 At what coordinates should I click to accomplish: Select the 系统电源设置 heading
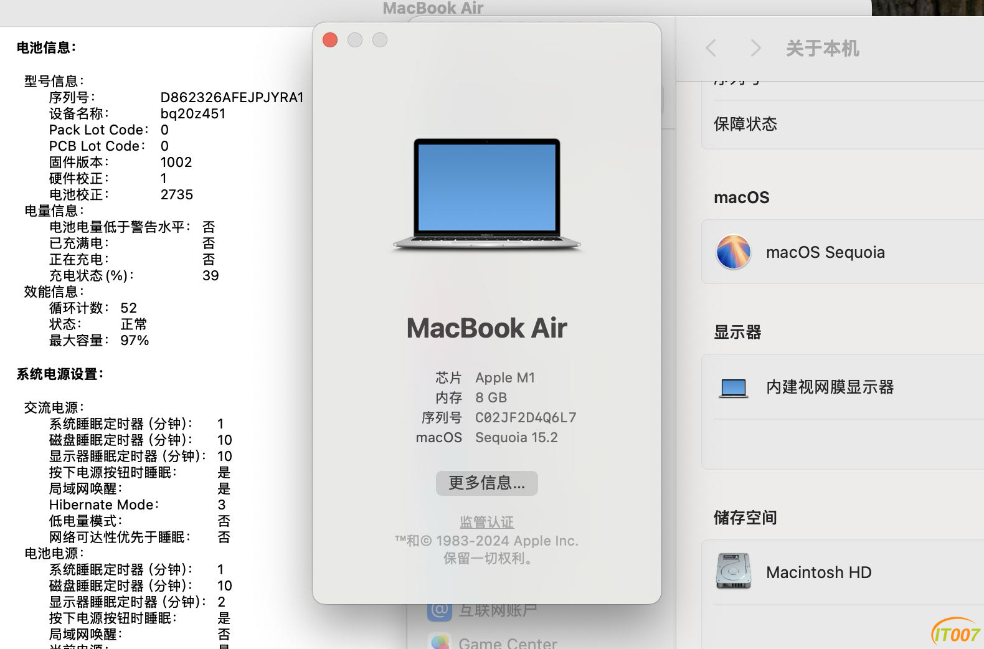[60, 374]
